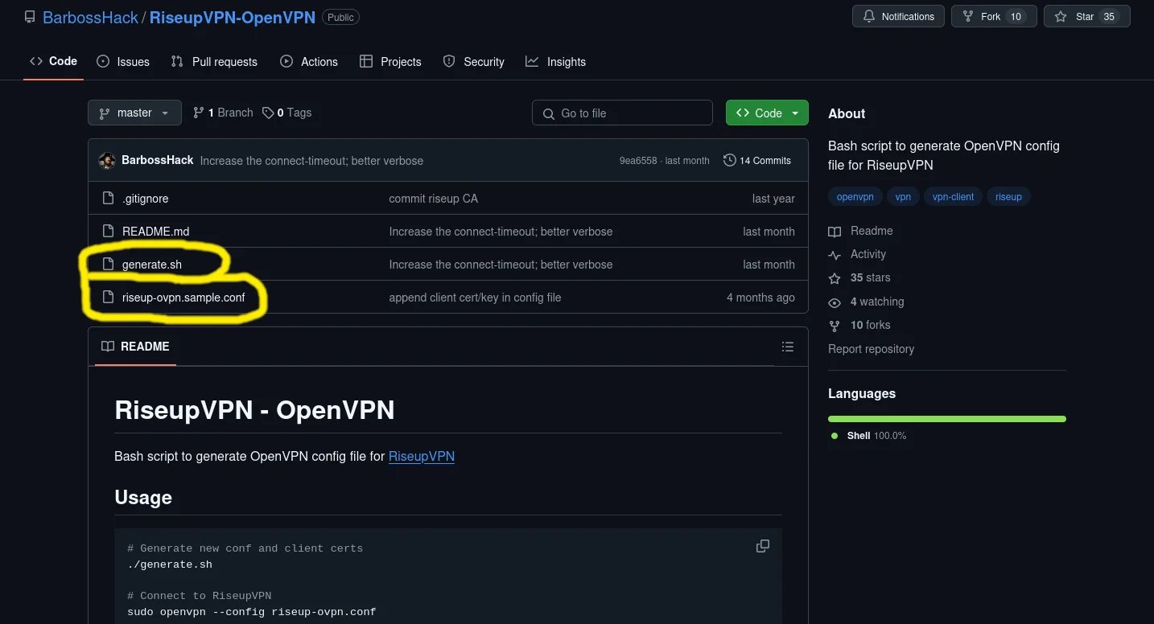Select the README tab in file viewer
Screen dimensions: 1154x624
pyautogui.click(x=135, y=347)
